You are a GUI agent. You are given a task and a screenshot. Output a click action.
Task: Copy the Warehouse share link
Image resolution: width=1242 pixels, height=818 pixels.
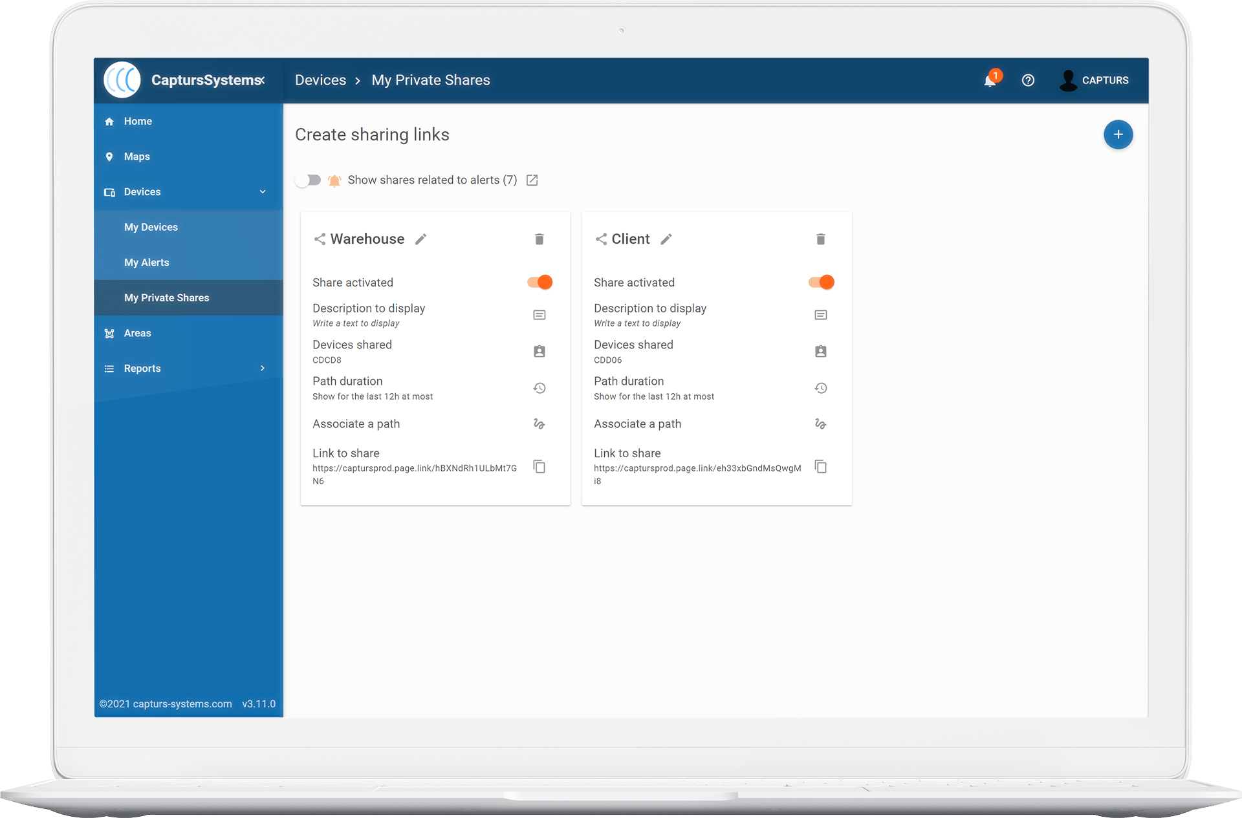pos(539,467)
